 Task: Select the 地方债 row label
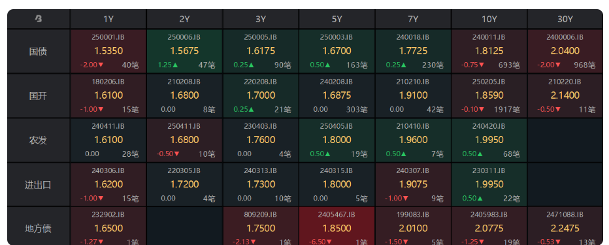click(39, 228)
